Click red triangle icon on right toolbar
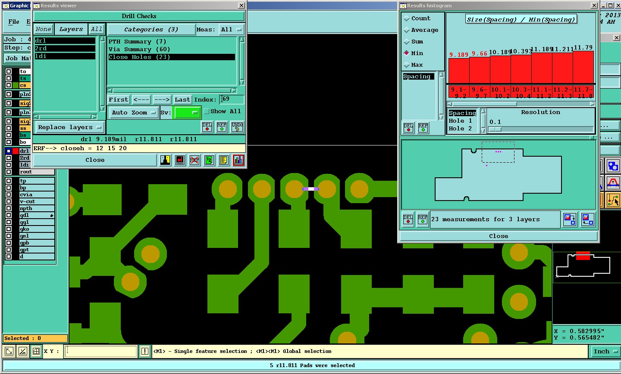This screenshot has width=621, height=374. [x=613, y=183]
